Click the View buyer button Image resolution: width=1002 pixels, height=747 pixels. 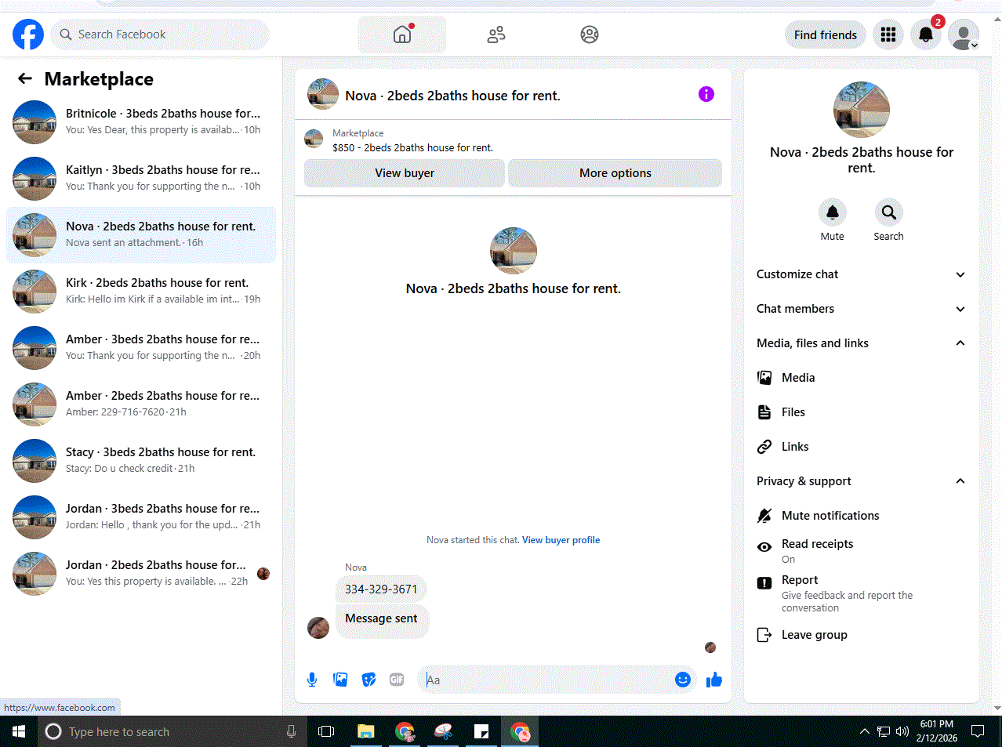coord(405,173)
